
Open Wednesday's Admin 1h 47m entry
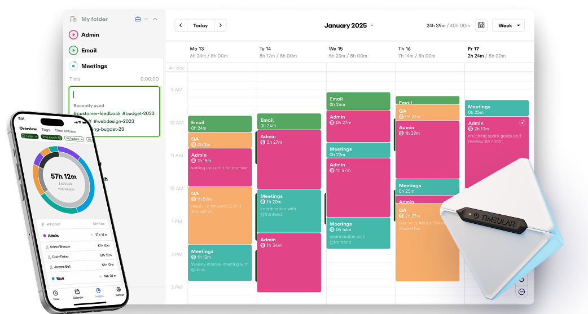358,188
